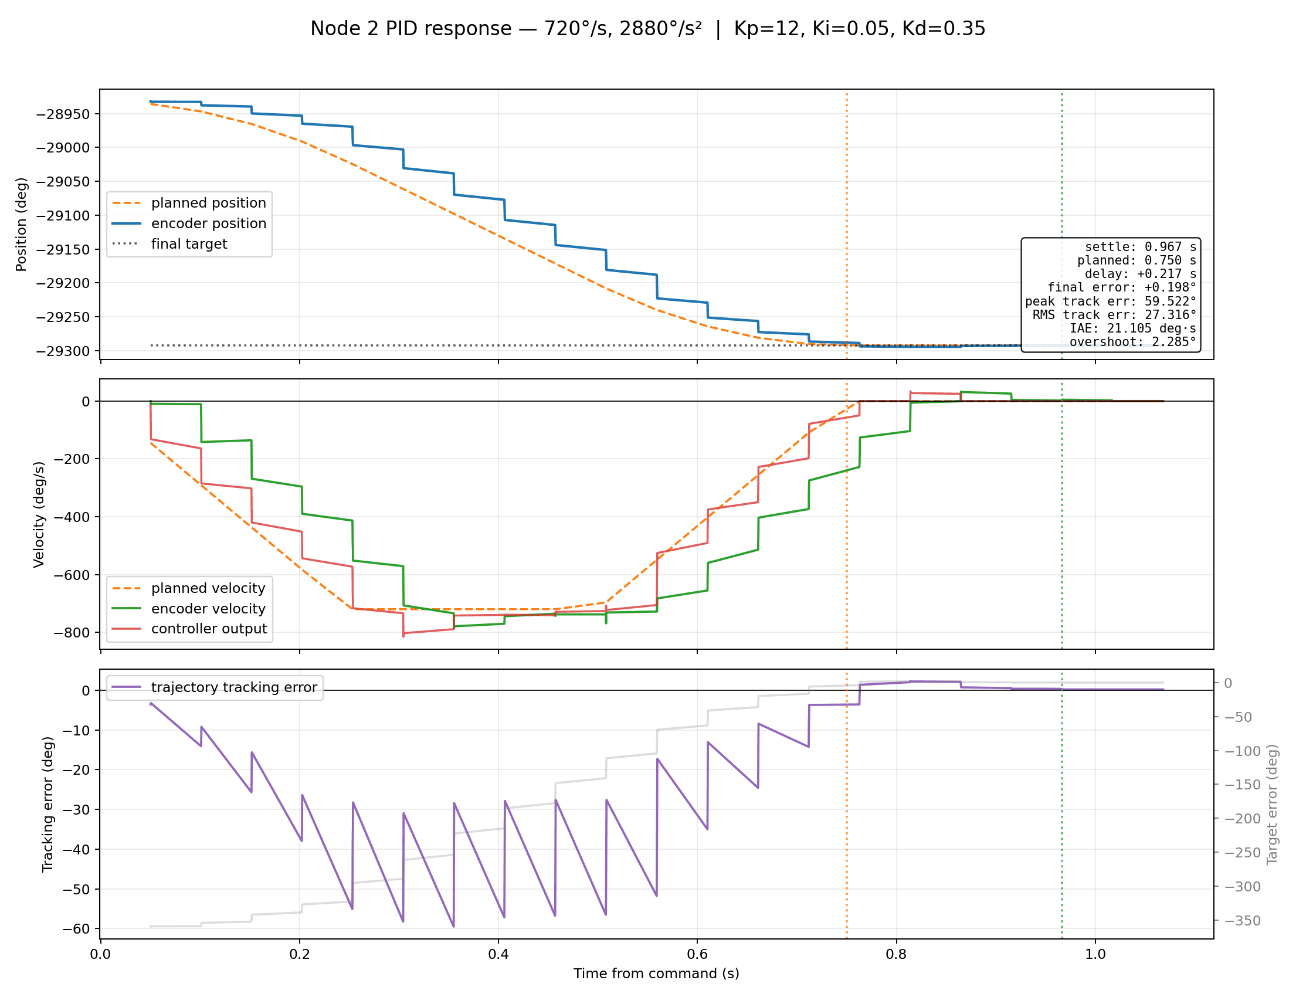
Task: Click 'planned velocity' legend entry
Action: point(188,588)
